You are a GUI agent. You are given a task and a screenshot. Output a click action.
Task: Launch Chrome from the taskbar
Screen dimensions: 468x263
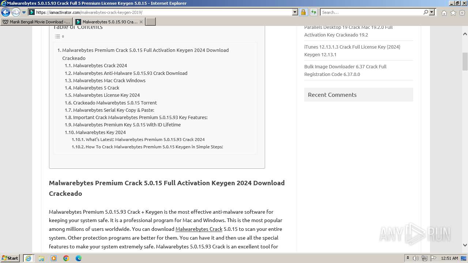click(x=66, y=258)
